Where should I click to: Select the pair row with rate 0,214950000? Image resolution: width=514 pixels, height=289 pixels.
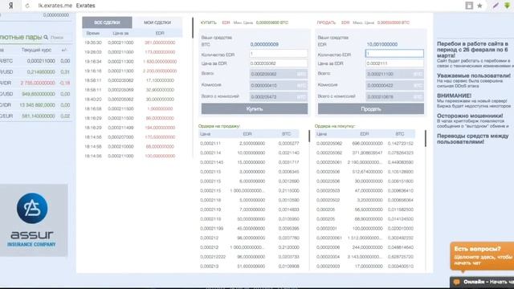pyautogui.click(x=35, y=71)
